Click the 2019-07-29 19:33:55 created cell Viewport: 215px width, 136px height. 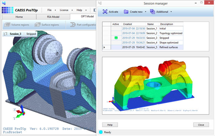coord(134,38)
